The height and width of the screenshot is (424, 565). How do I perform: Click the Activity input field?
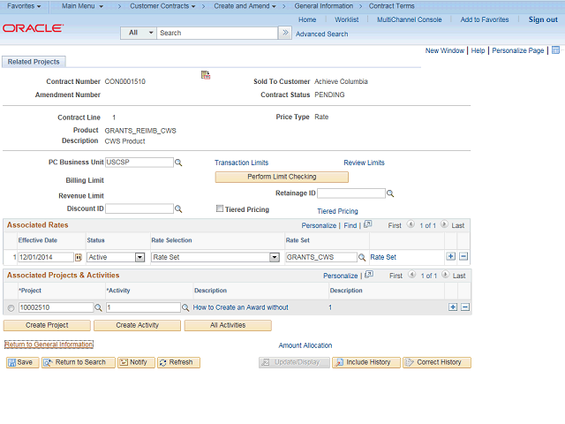[143, 307]
